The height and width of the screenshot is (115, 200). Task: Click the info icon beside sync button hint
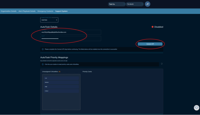coord(43,64)
